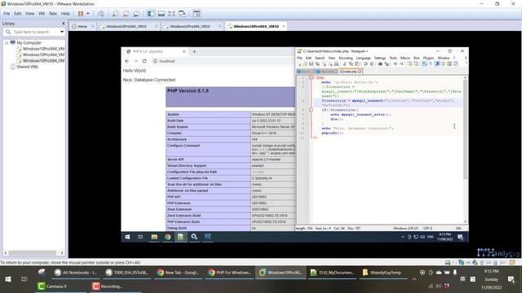Close the PHP 8.1.8 phpinfo browser tab

pyautogui.click(x=184, y=51)
